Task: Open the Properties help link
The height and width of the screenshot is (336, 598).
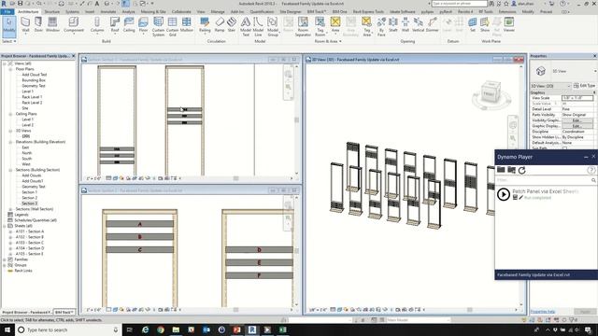Action: point(543,312)
